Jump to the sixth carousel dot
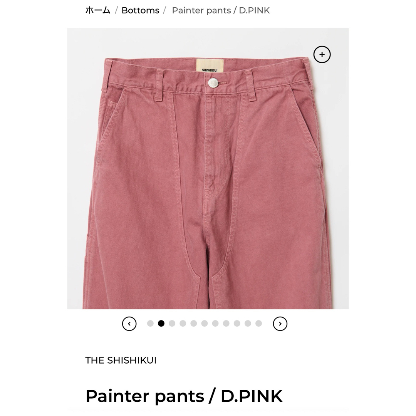 click(205, 324)
